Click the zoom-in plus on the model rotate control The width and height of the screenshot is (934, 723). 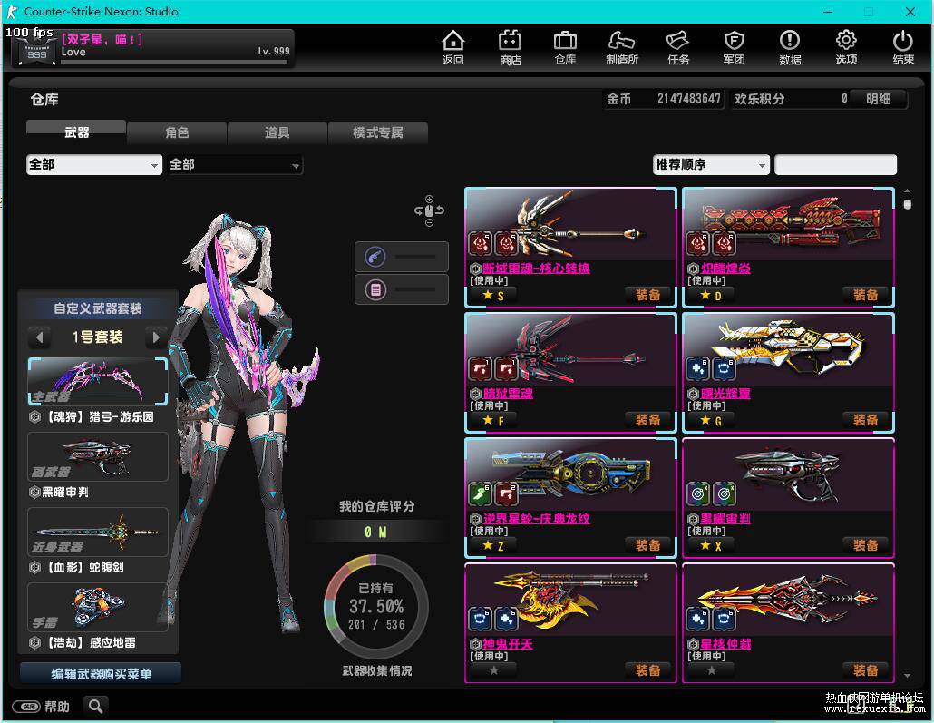[x=429, y=199]
